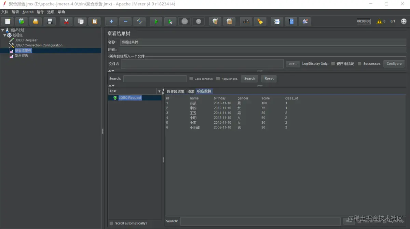Click the binoculars Search toolbar icon
The height and width of the screenshot is (229, 410).
246,21
